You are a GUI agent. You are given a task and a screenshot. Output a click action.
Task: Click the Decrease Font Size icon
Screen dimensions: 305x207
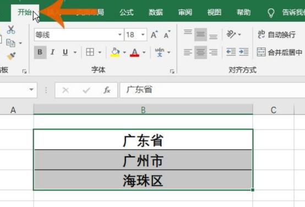(x=167, y=35)
